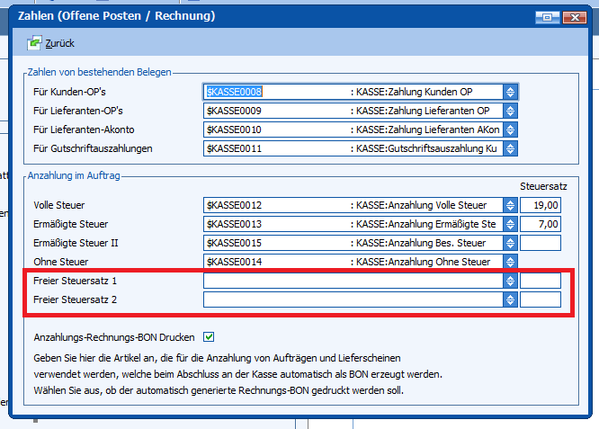Expand the Für Gutschriftauszahlungen selector
Screen dimensions: 599x429
click(x=510, y=148)
